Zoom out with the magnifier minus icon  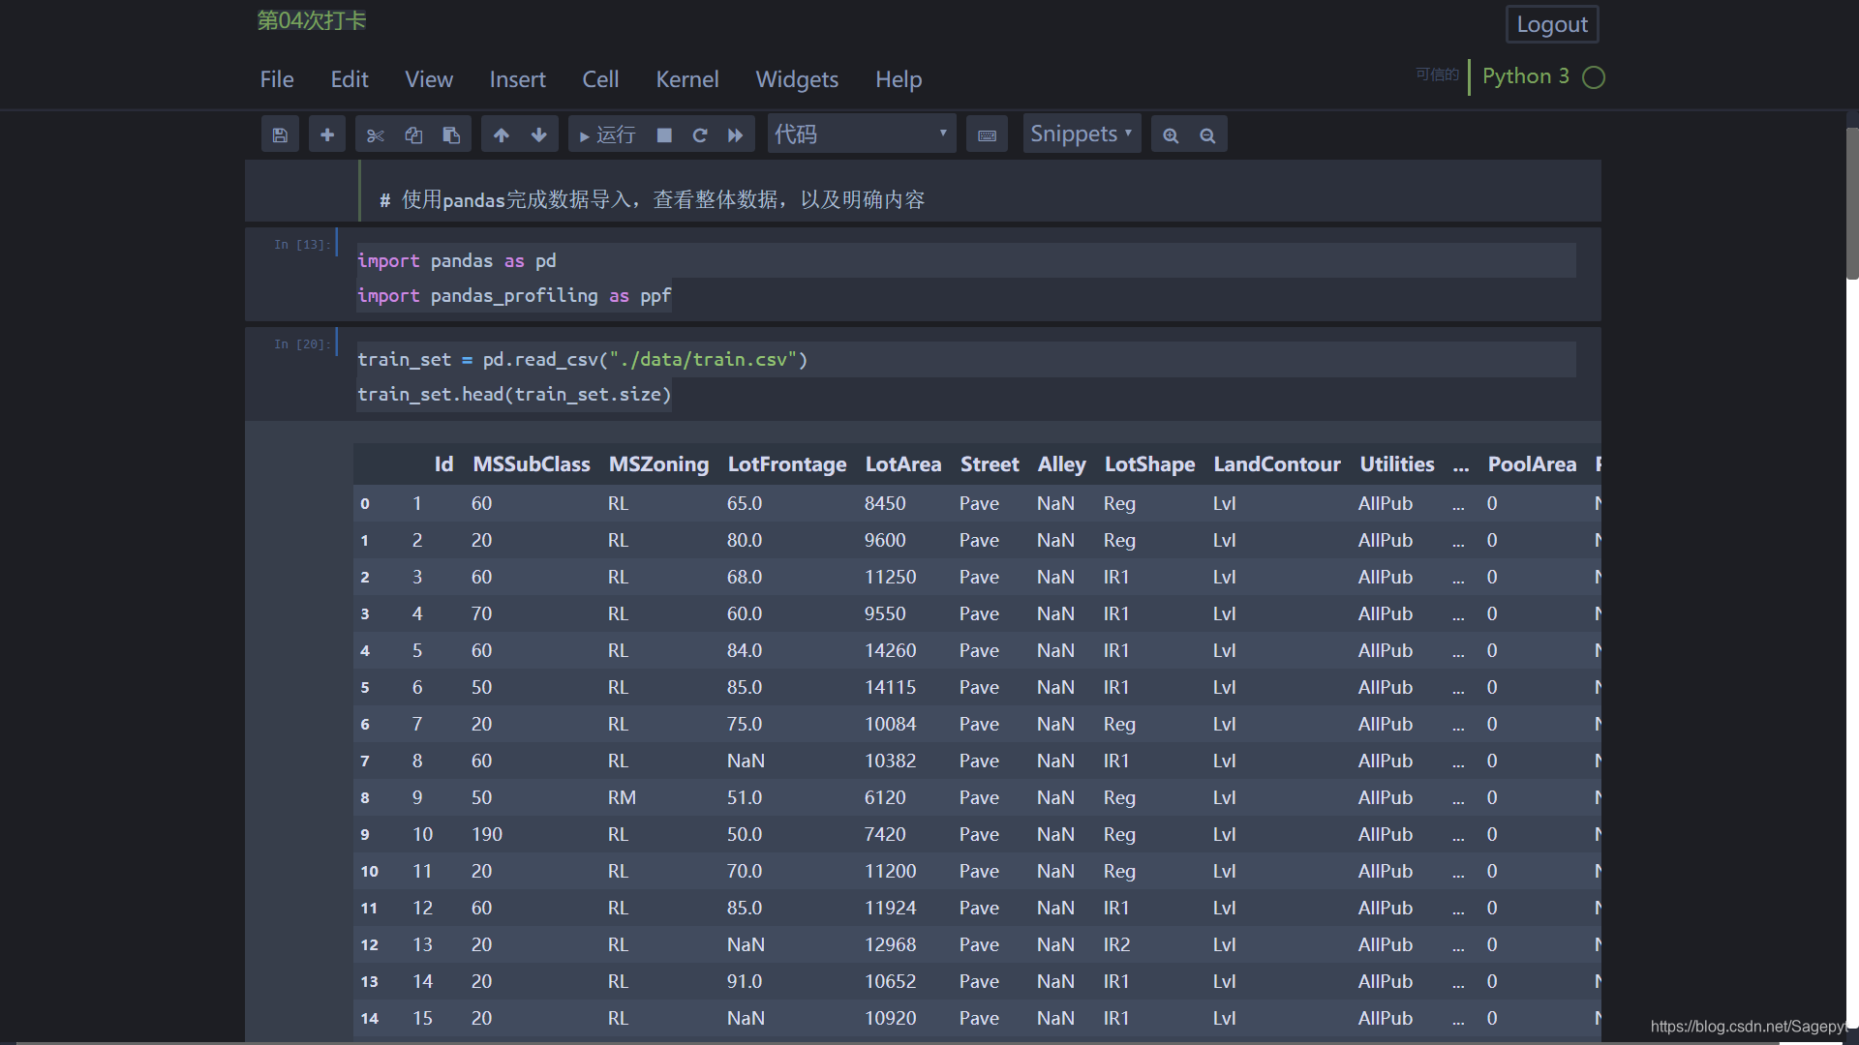click(1207, 134)
